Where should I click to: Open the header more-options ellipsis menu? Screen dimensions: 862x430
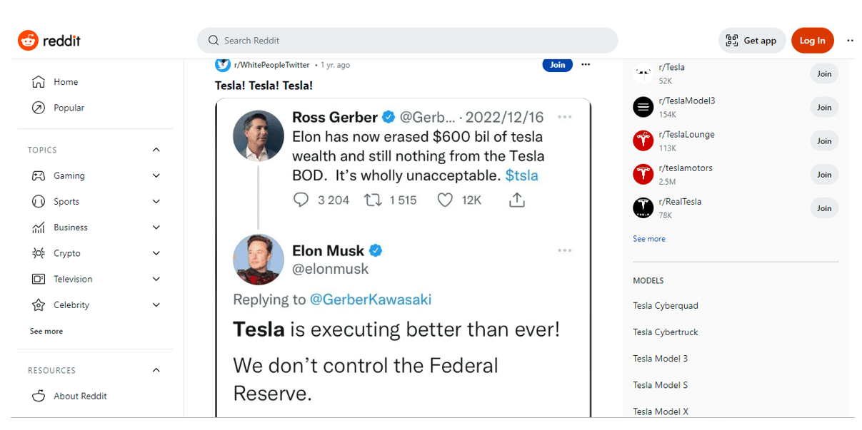pos(850,41)
